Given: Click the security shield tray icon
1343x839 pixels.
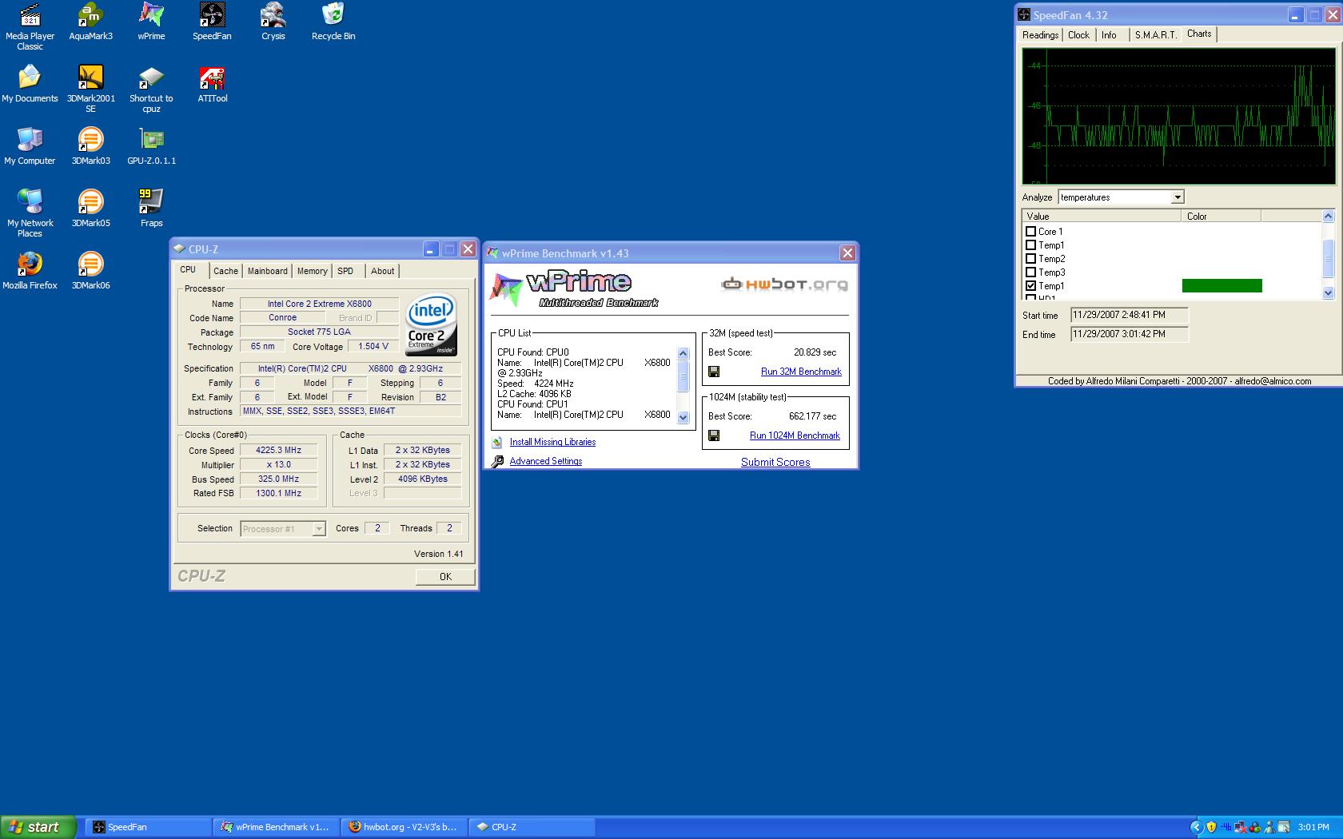Looking at the screenshot, I should tap(1211, 827).
